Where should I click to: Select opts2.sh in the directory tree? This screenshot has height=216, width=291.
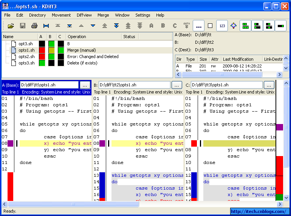click(26, 57)
